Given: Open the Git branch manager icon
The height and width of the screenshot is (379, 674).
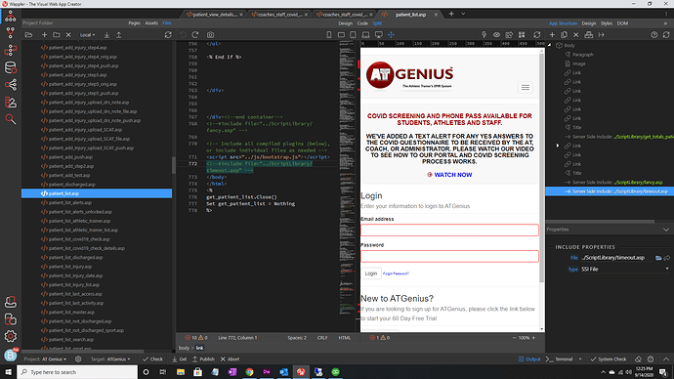Looking at the screenshot, I should 11,33.
